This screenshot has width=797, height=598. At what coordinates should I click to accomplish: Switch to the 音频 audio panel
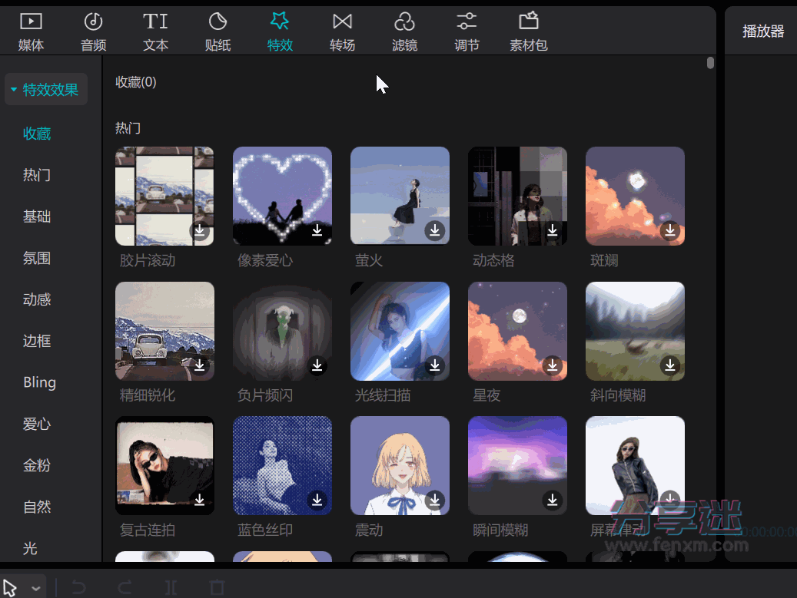click(93, 31)
